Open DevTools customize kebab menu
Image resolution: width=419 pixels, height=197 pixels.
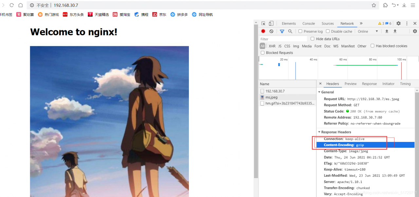(407, 23)
